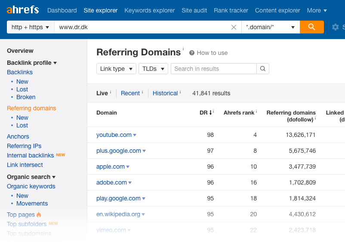Expand the More menu in top navigation
Image resolution: width=345 pixels, height=242 pixels.
(x=317, y=10)
